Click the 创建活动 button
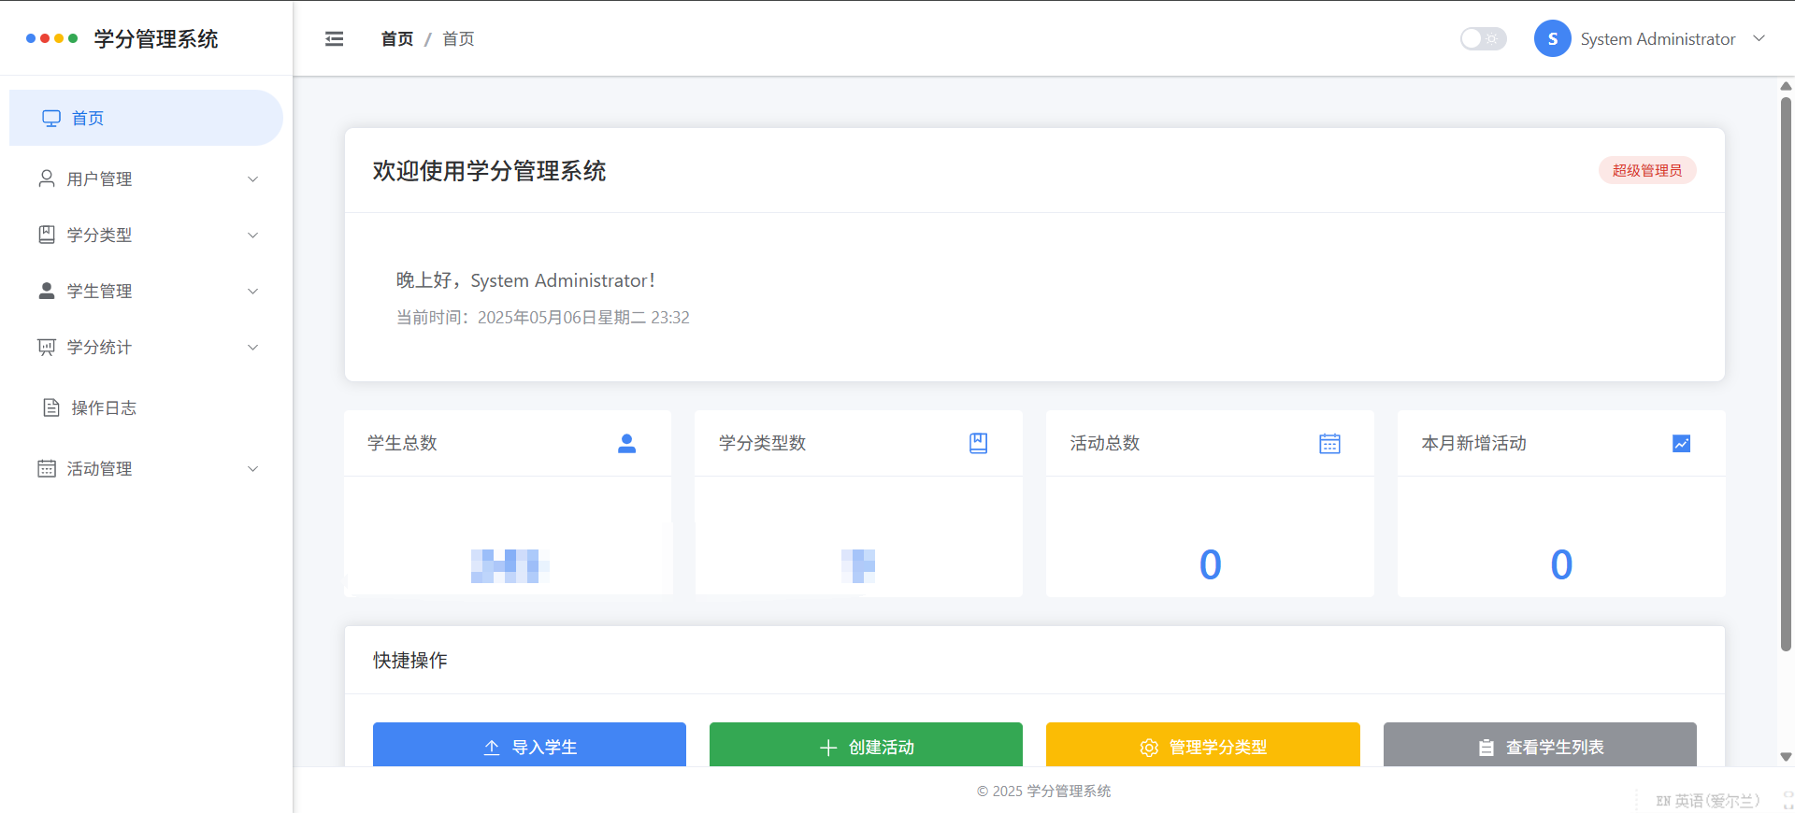1795x813 pixels. [866, 746]
